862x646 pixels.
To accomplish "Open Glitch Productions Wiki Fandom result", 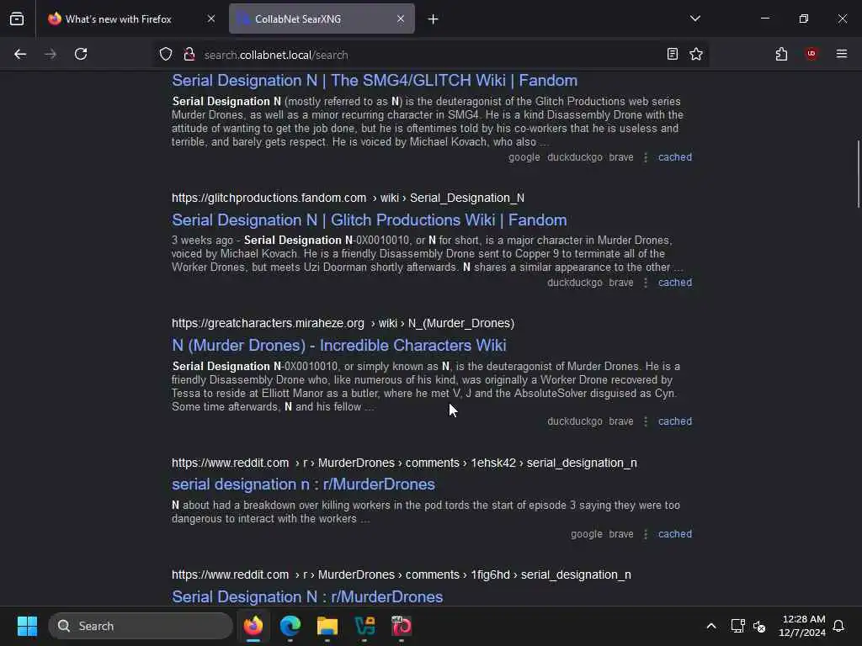I will (369, 220).
